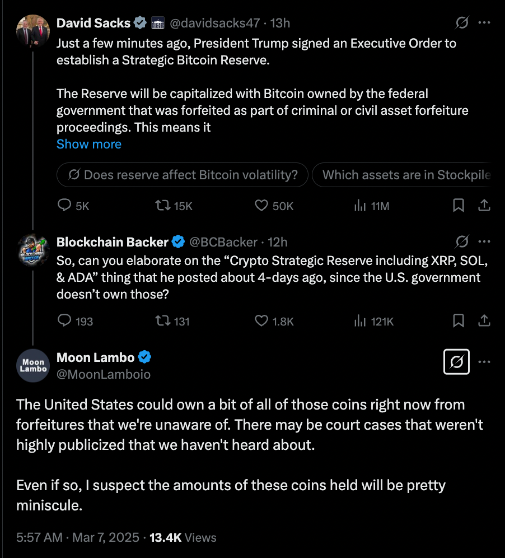Image resolution: width=505 pixels, height=558 pixels.
Task: Repost Blockchain Backer's reply
Action: pyautogui.click(x=162, y=321)
